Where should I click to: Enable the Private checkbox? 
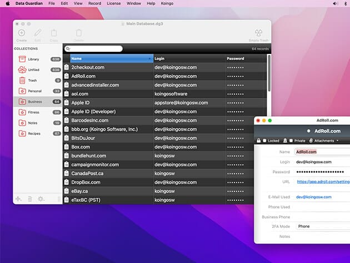point(290,141)
